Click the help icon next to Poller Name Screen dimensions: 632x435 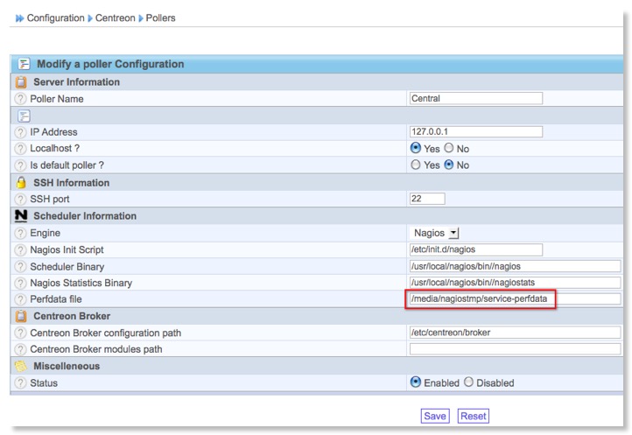21,99
